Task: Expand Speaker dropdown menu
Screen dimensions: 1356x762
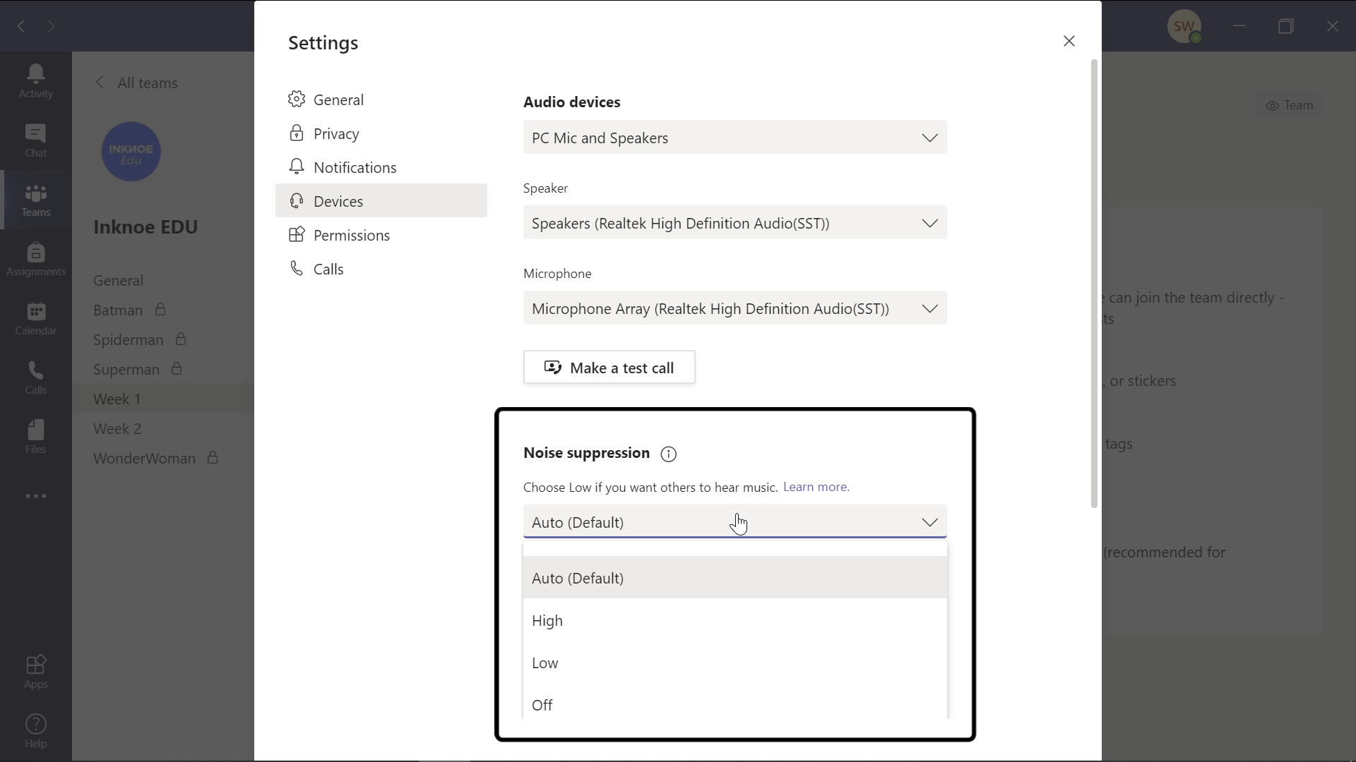Action: pos(930,222)
